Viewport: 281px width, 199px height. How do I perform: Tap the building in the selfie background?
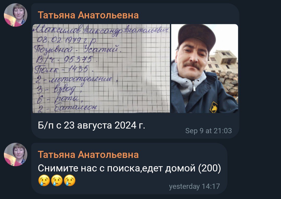[x=222, y=61]
